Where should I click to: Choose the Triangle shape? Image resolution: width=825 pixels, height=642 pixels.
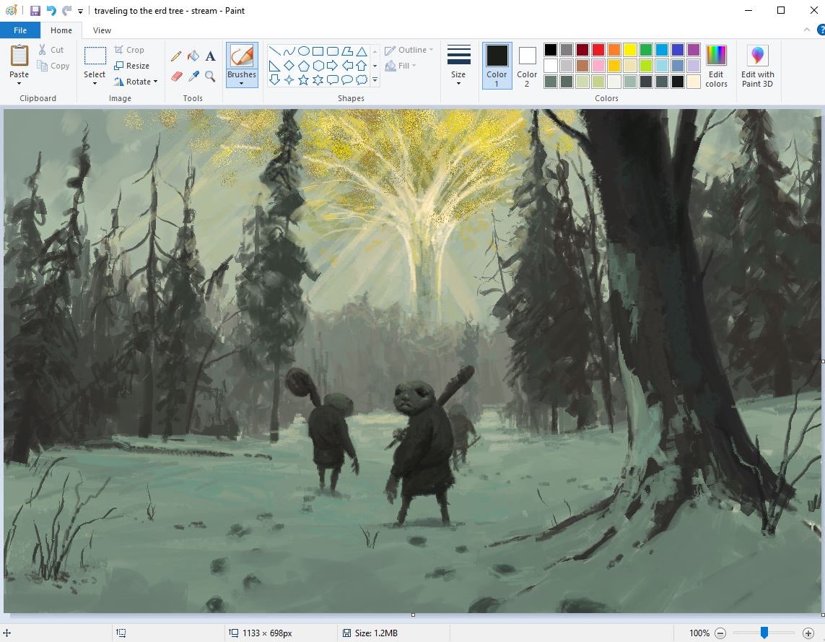tap(362, 51)
